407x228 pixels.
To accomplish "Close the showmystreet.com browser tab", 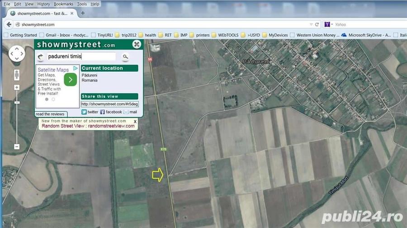I will (x=72, y=13).
